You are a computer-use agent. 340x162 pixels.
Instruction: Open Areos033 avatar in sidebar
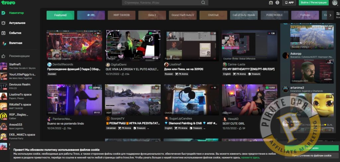click(3, 126)
